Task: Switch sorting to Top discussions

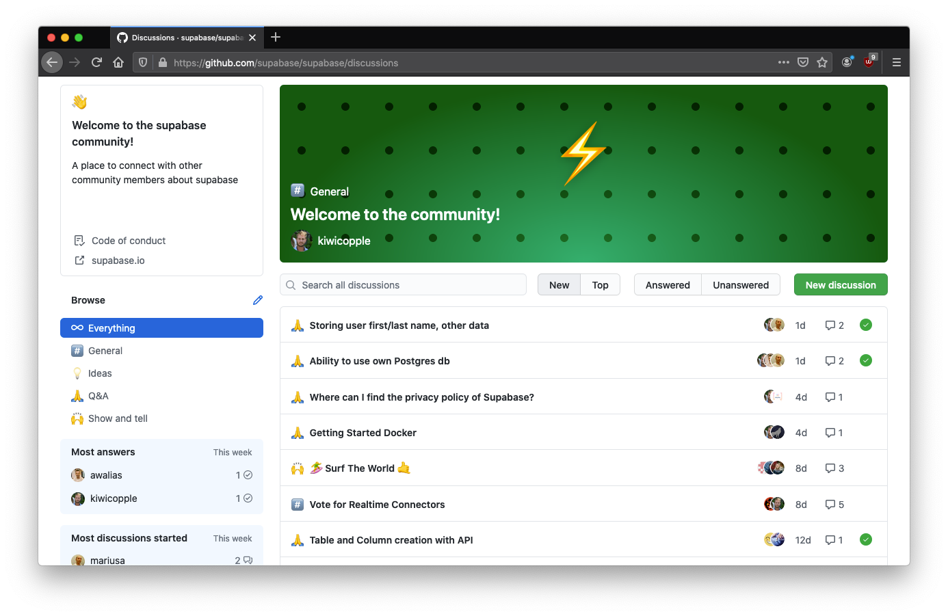Action: coord(600,285)
